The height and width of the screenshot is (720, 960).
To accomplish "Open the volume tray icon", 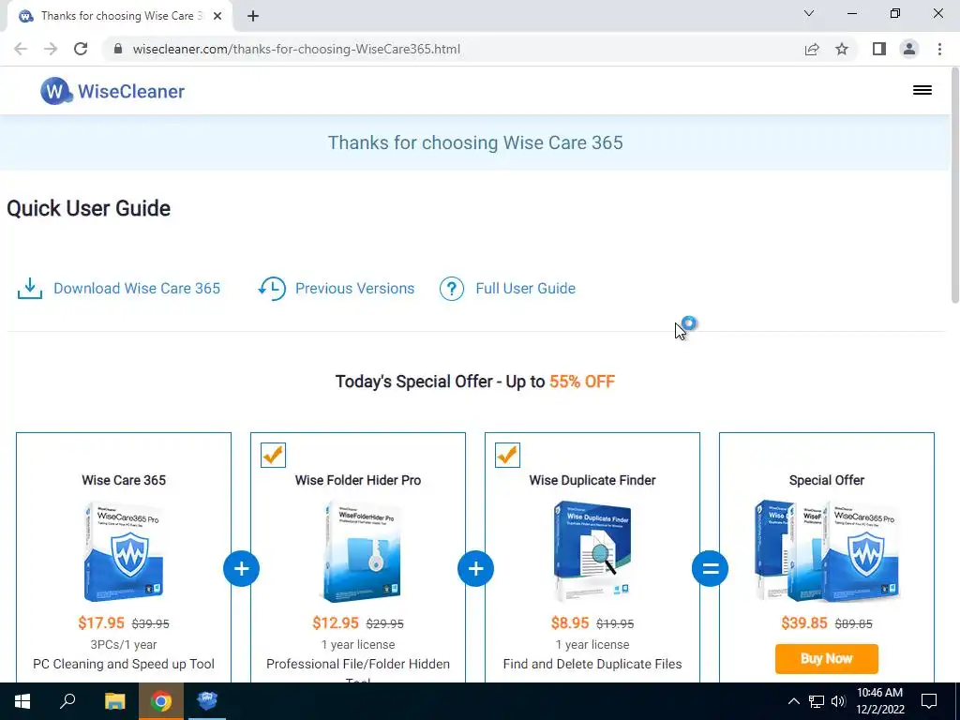I will coord(838,701).
